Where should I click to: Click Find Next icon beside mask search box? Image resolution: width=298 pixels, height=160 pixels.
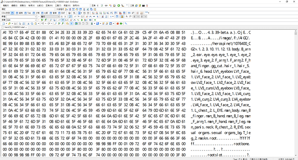[x=42, y=20]
